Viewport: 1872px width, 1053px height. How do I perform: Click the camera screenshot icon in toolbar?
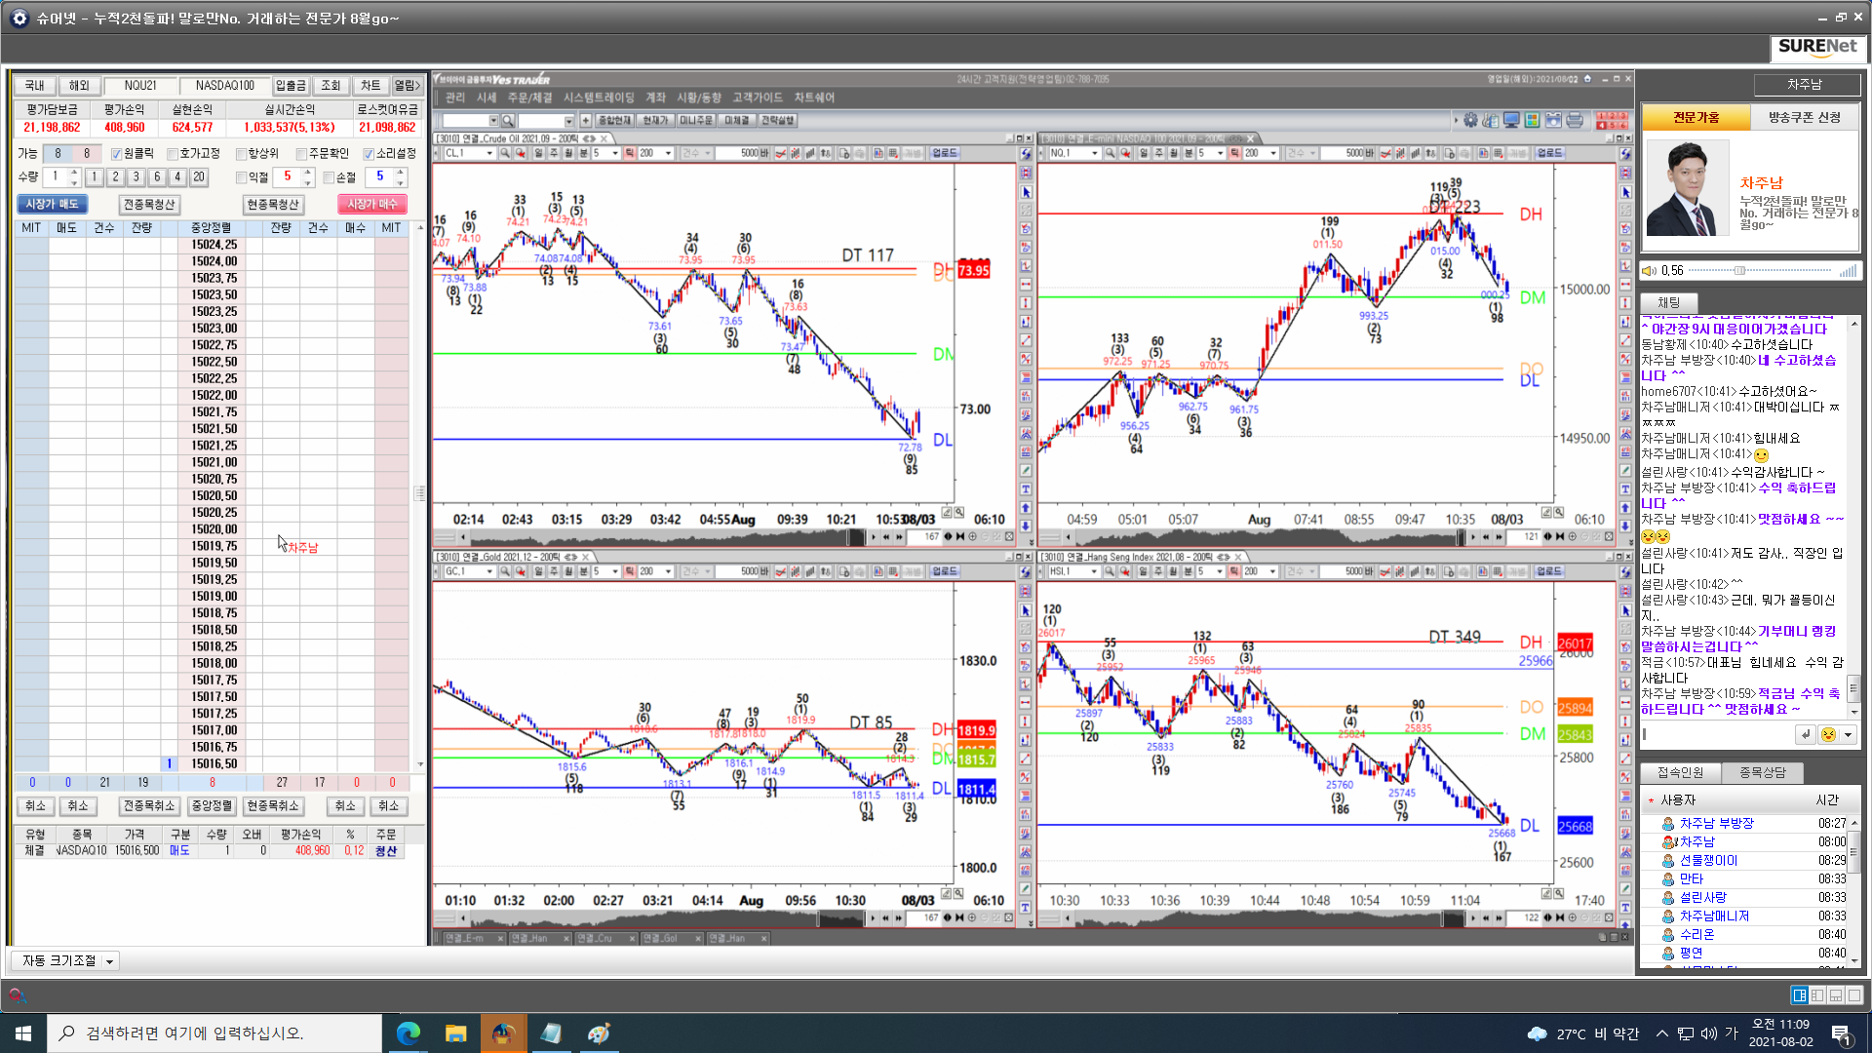pyautogui.click(x=1553, y=120)
